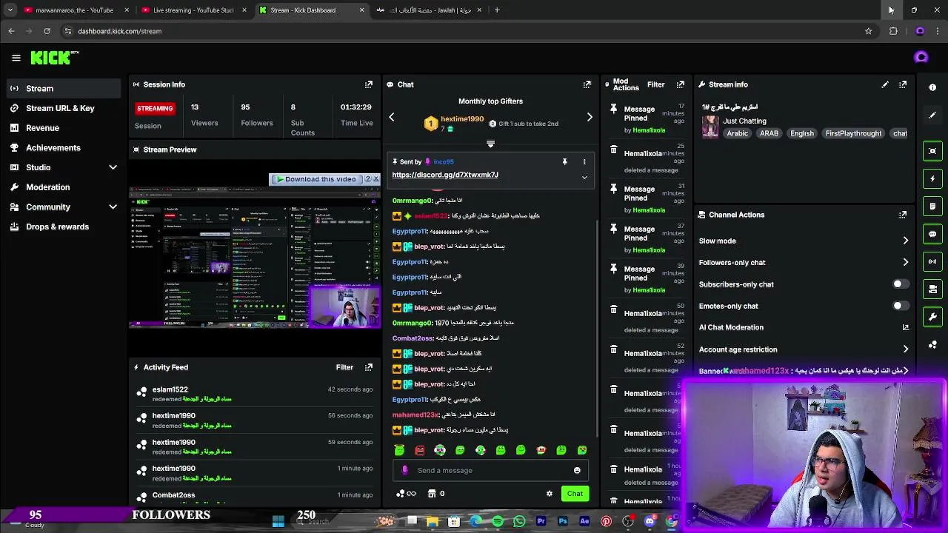This screenshot has width=948, height=533.
Task: Click the purple microphone icon in the message box
Action: click(404, 470)
